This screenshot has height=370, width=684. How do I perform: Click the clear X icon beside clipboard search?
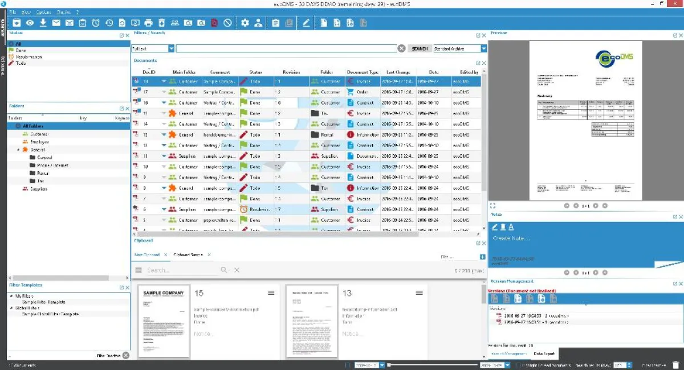[237, 270]
